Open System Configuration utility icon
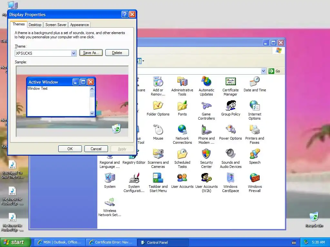The height and width of the screenshot is (247, 330). (x=134, y=183)
